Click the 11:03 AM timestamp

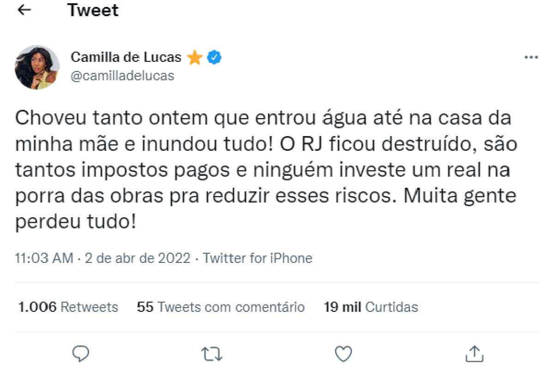coord(44,258)
